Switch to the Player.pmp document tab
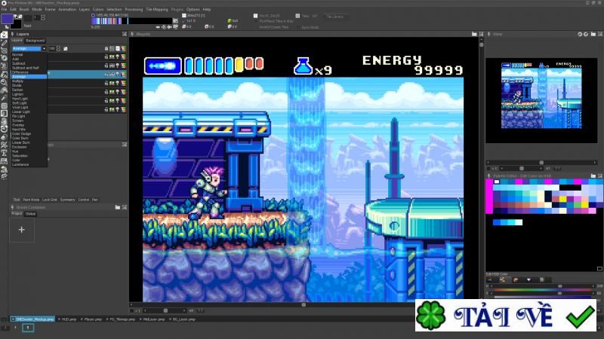 93,319
